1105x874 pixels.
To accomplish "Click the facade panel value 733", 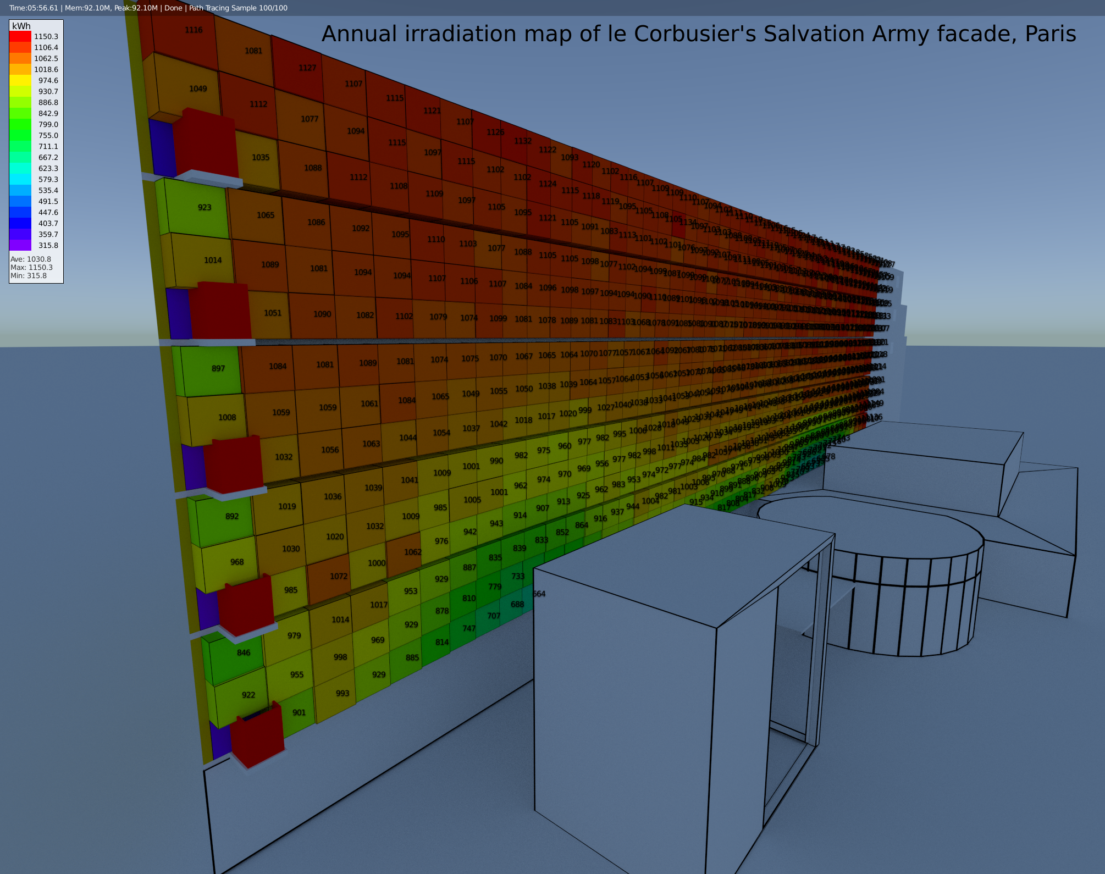I will [x=518, y=576].
